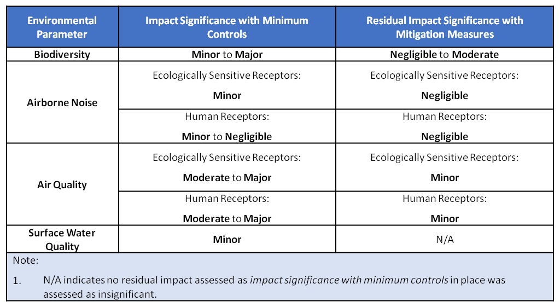Click the Surface Water Quality row label

tap(62, 240)
